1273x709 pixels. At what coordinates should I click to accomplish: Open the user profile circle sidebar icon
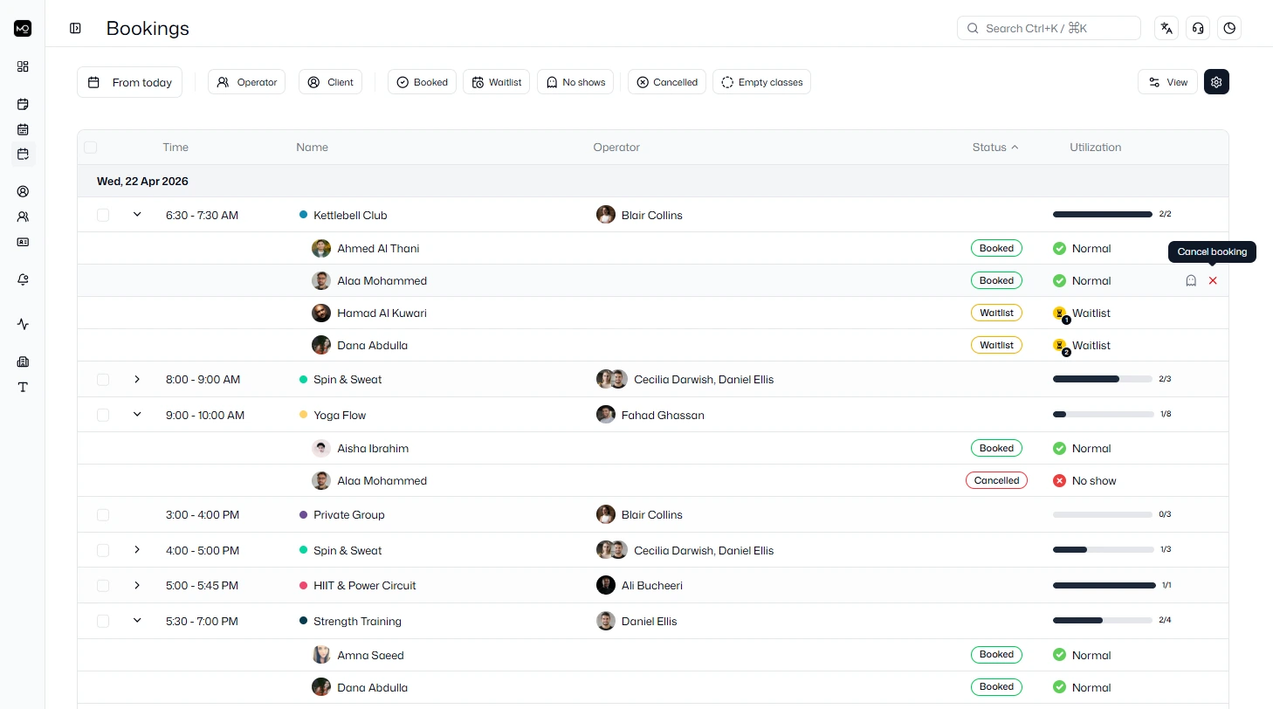(23, 191)
